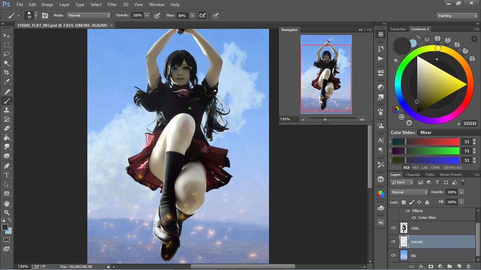Image resolution: width=481 pixels, height=270 pixels.
Task: Hide the GIRL layer
Action: (x=393, y=228)
